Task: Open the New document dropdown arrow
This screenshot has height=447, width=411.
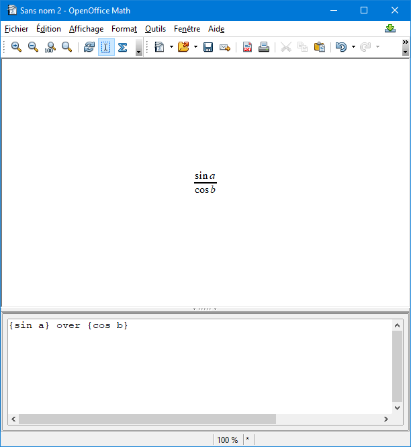Action: [171, 47]
